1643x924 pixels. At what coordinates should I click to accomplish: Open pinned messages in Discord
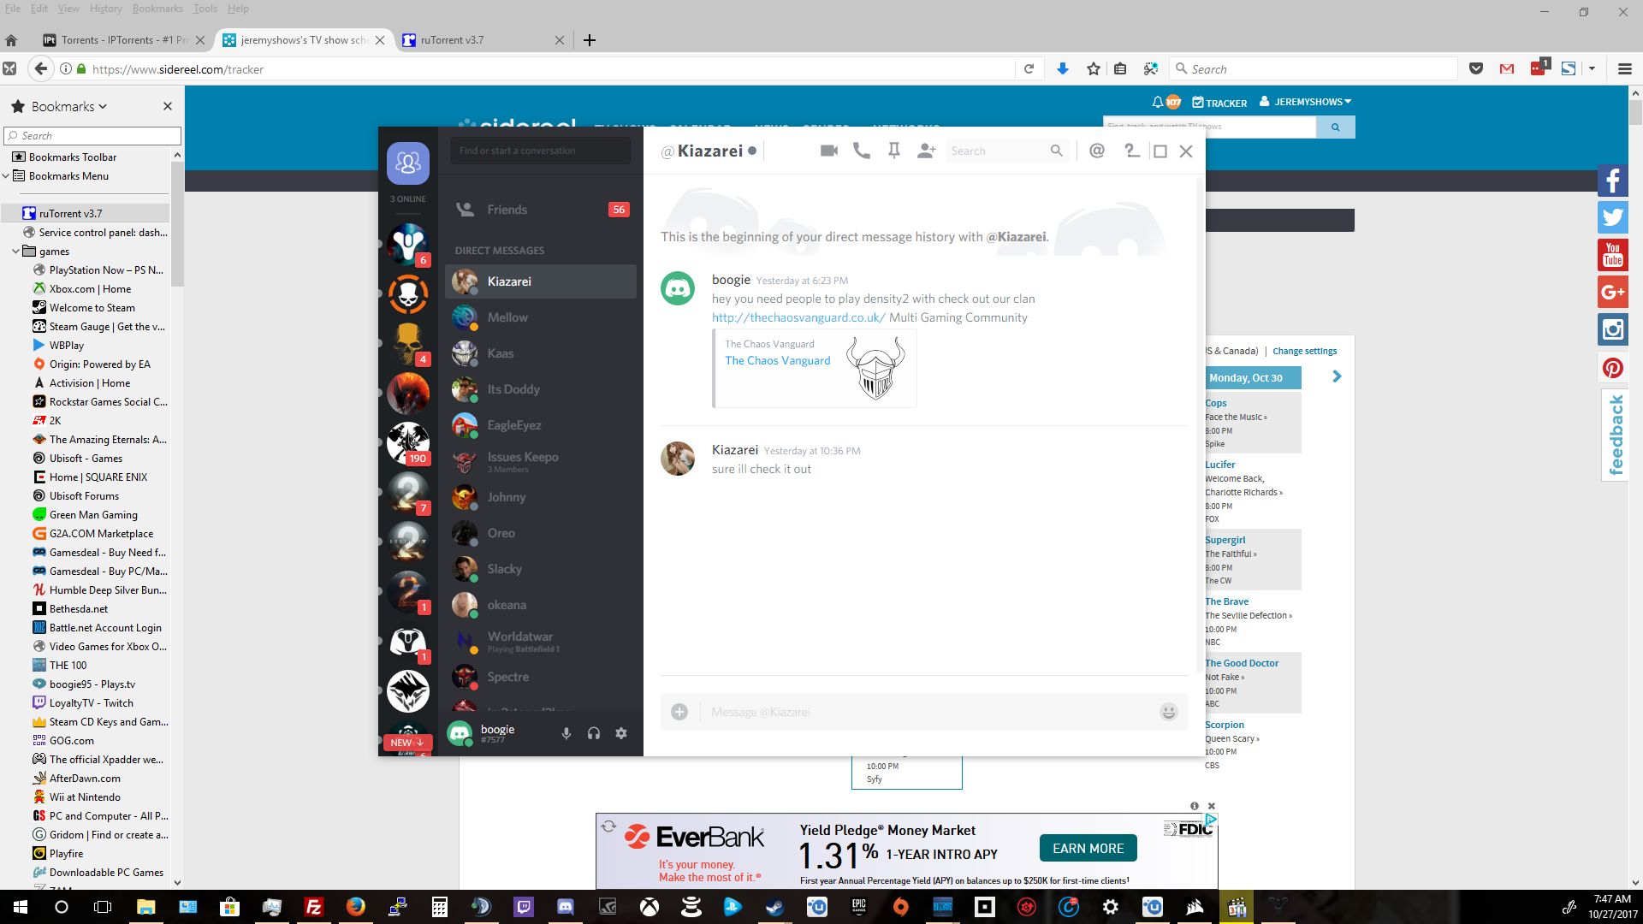click(x=893, y=151)
